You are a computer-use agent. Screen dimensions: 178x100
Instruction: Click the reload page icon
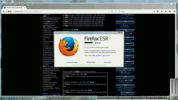click(116, 11)
